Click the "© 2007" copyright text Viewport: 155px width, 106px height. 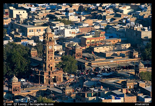(x=8, y=104)
